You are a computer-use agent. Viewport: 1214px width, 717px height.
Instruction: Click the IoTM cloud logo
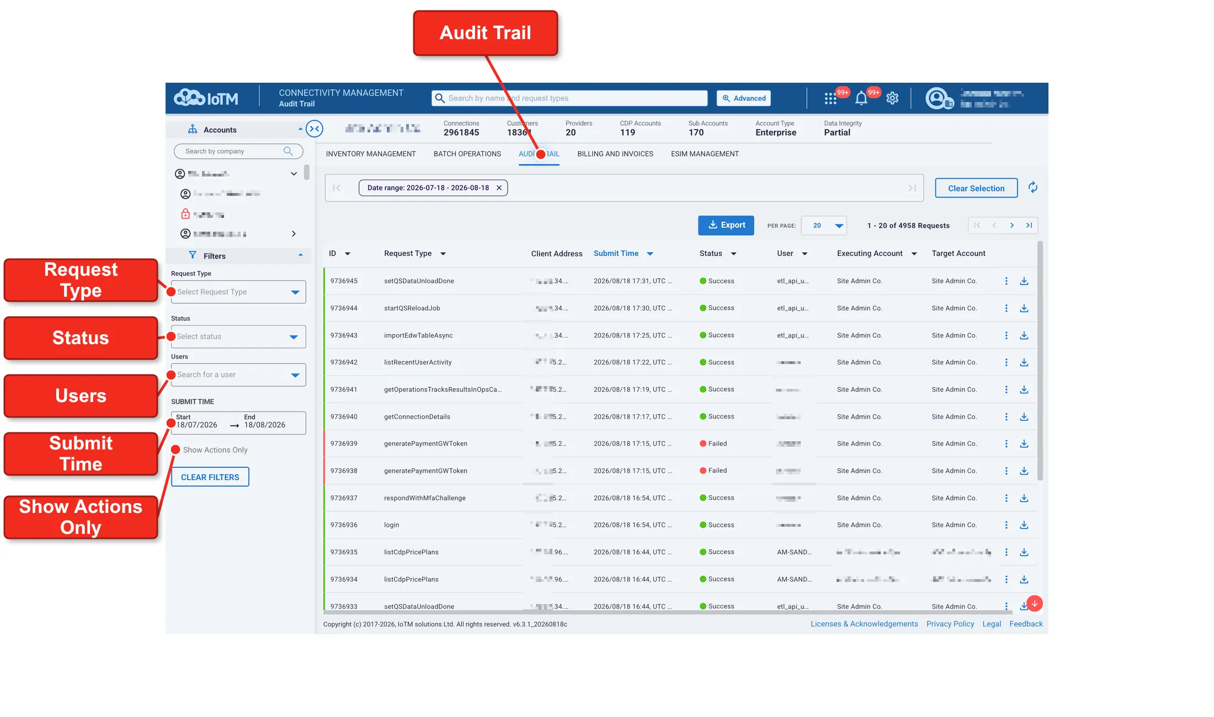(206, 98)
